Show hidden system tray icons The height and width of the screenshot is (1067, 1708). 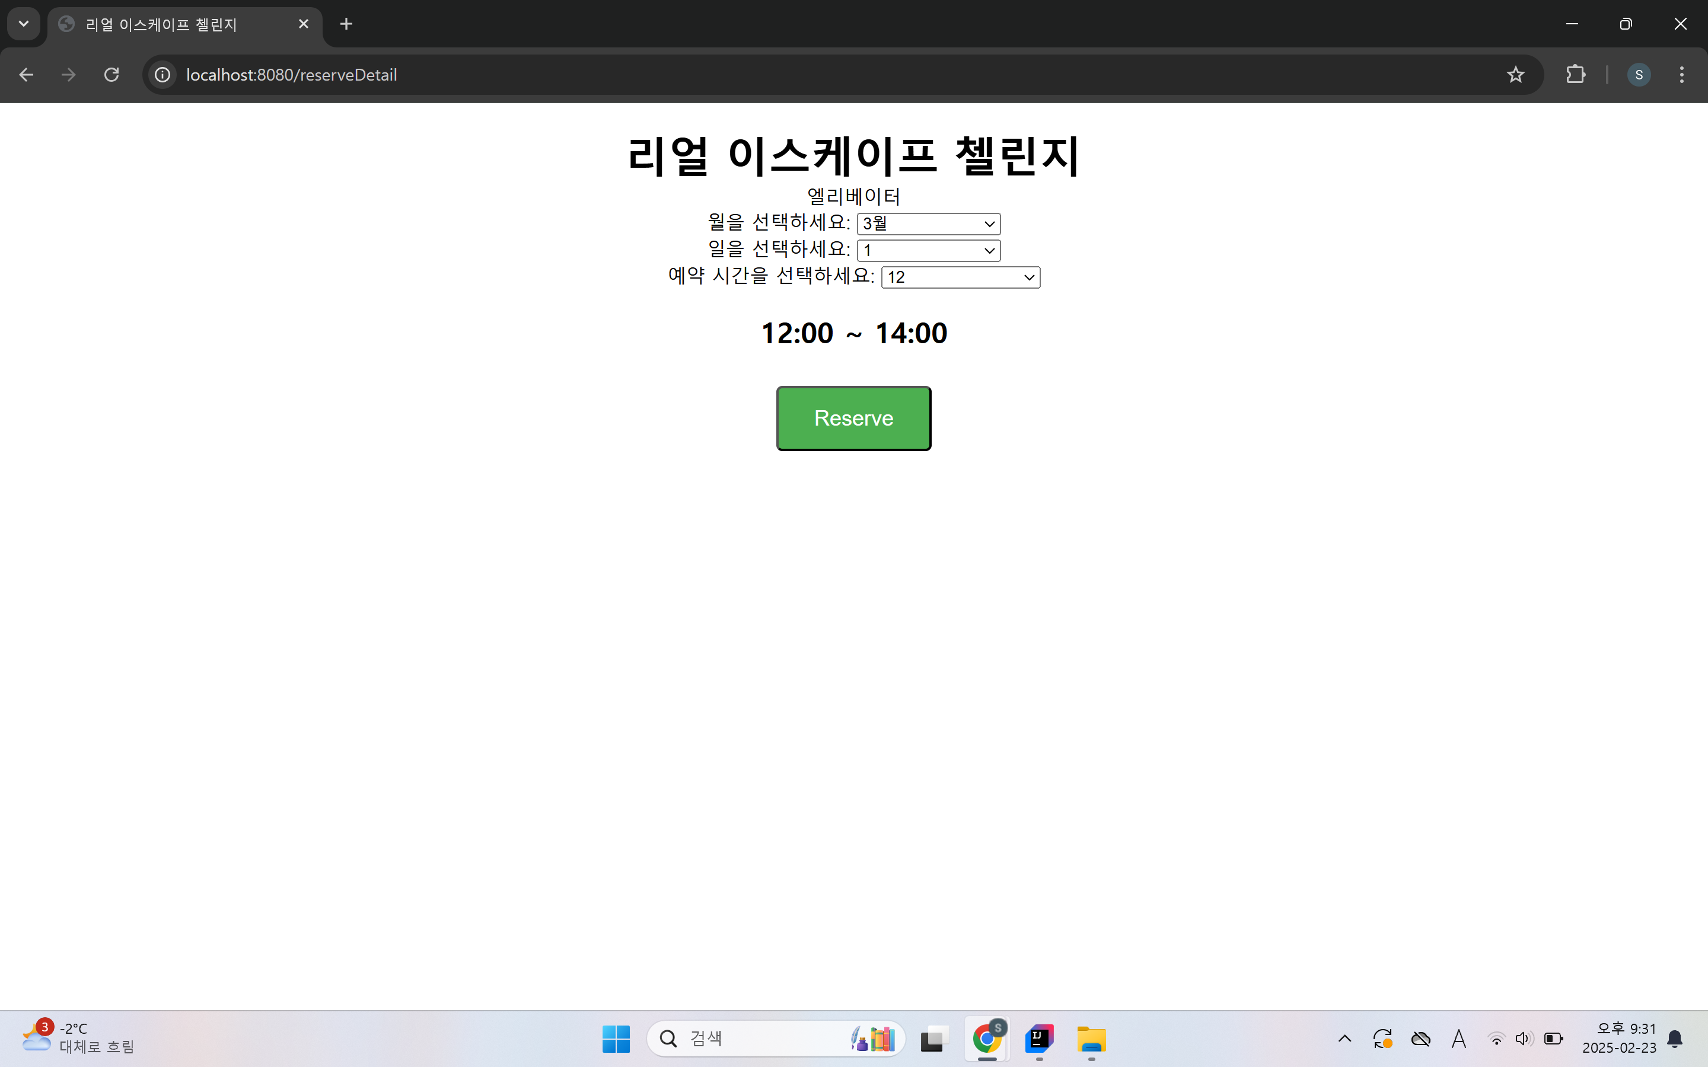tap(1344, 1038)
